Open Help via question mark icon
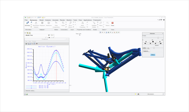 tap(164, 20)
